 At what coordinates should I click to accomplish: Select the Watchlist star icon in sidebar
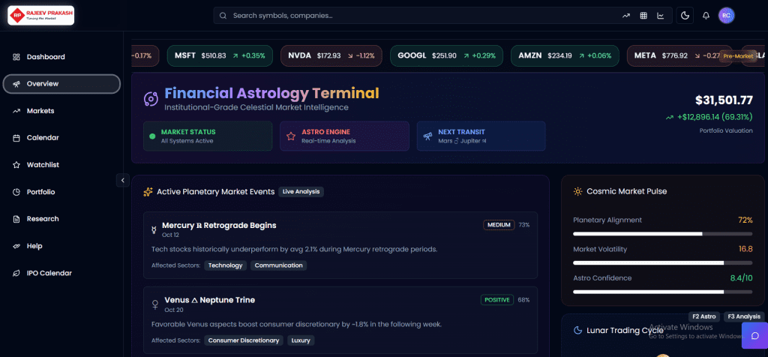pos(16,165)
